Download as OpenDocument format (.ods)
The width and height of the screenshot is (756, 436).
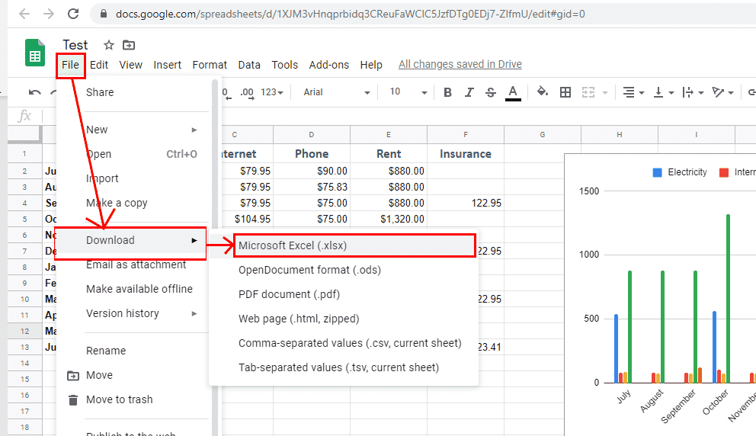[344, 270]
